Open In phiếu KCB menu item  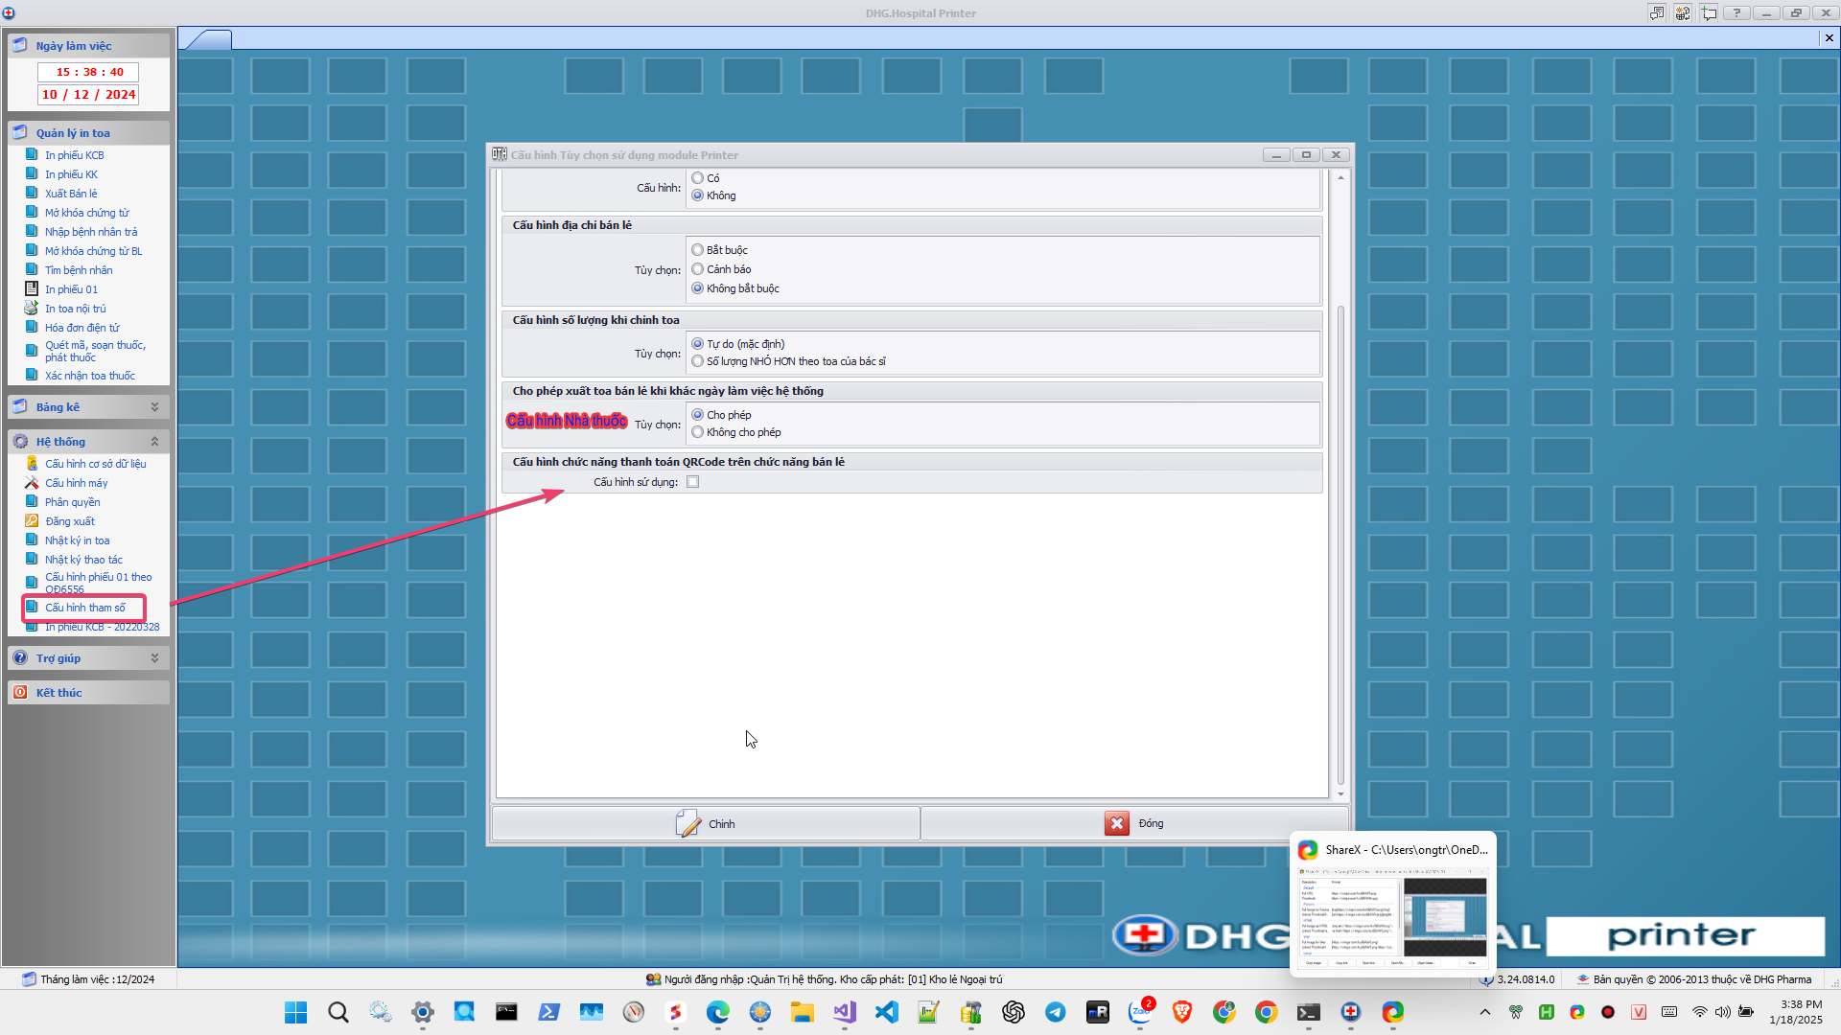(x=74, y=155)
